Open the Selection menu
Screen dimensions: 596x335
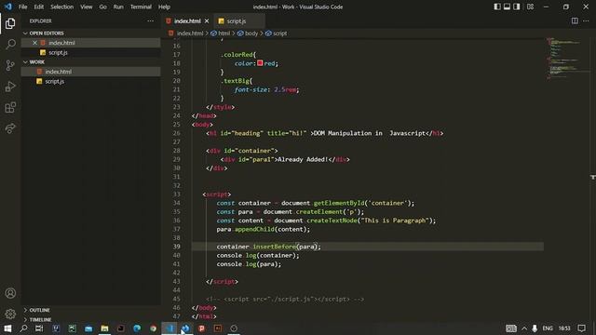click(x=62, y=7)
